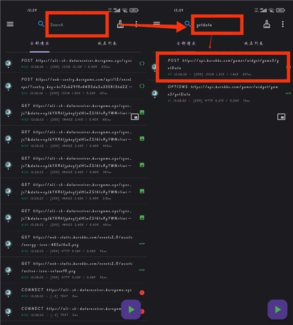This screenshot has width=293, height=325.
Task: Tap the red error icon on CONNECT request #153
Action: click(x=142, y=292)
